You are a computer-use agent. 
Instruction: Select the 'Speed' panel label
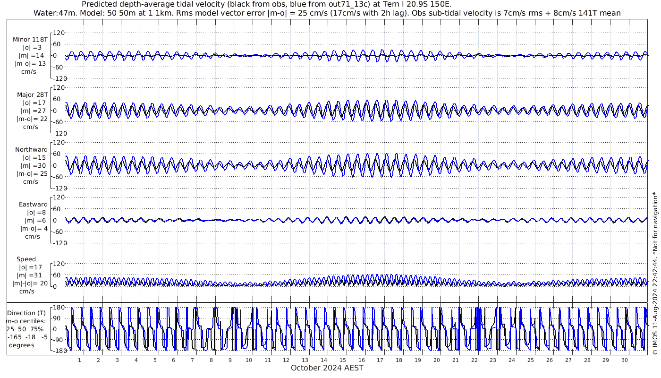pos(26,259)
